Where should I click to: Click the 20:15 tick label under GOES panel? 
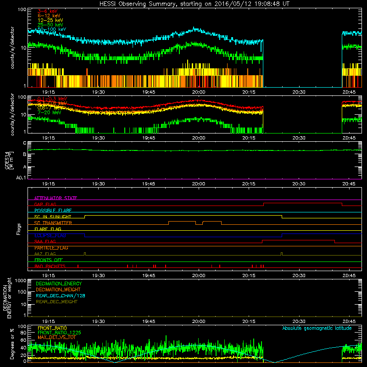click(x=249, y=184)
